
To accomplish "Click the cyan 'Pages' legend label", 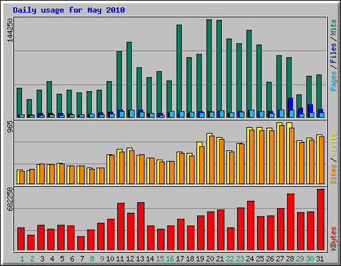I will tap(334, 81).
